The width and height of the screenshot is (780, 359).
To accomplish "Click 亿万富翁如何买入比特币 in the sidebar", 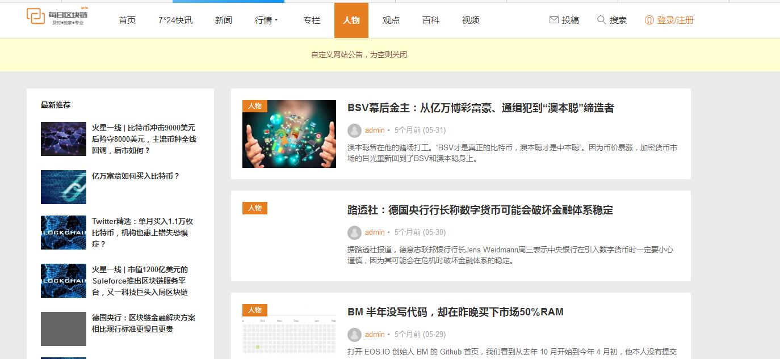I will click(136, 176).
